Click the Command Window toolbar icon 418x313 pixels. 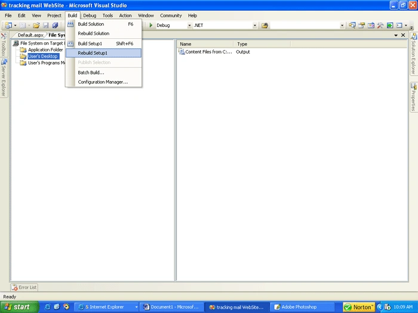(x=399, y=25)
